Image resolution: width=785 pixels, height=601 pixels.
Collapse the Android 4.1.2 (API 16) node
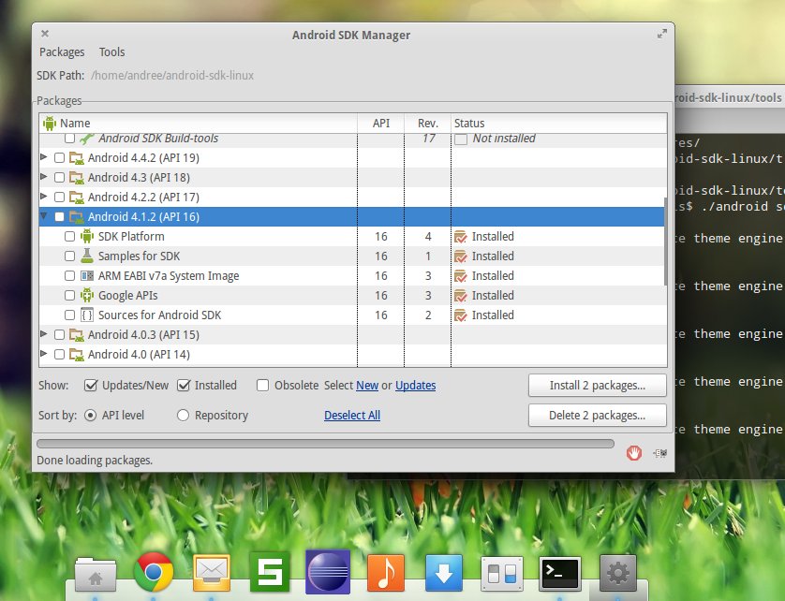pos(43,216)
